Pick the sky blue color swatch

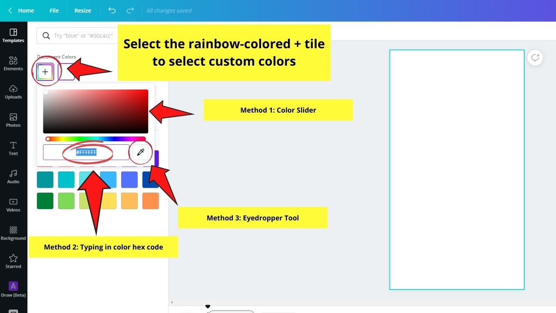pyautogui.click(x=108, y=180)
